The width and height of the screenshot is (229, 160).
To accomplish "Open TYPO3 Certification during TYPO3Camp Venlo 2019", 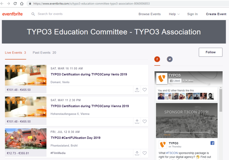I will (x=89, y=74).
